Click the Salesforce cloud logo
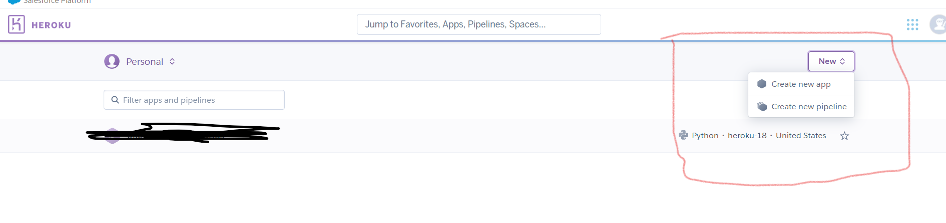Screen dimensions: 946x223 15,2
